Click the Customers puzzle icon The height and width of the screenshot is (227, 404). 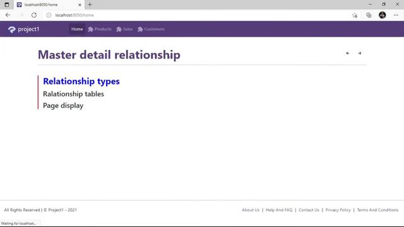pyautogui.click(x=140, y=30)
